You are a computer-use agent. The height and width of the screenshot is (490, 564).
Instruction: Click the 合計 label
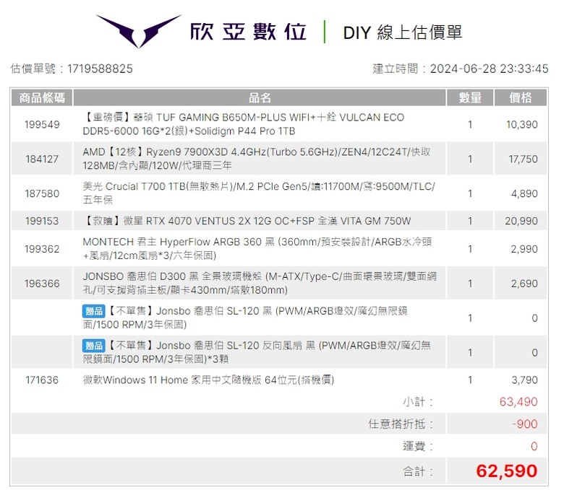pos(418,471)
